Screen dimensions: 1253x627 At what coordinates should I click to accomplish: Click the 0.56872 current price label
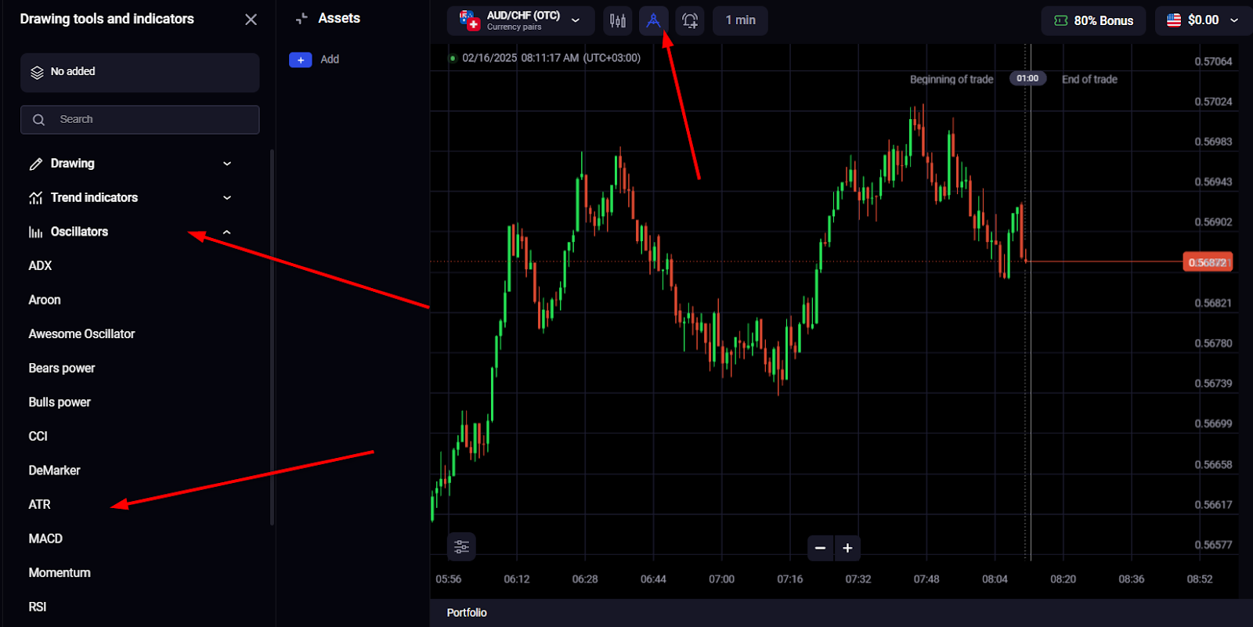pyautogui.click(x=1208, y=262)
